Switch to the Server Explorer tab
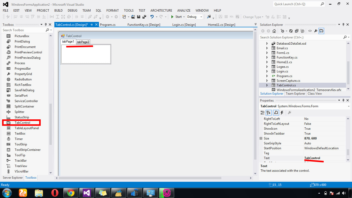Screen dimensions: 352x198 coord(13,178)
